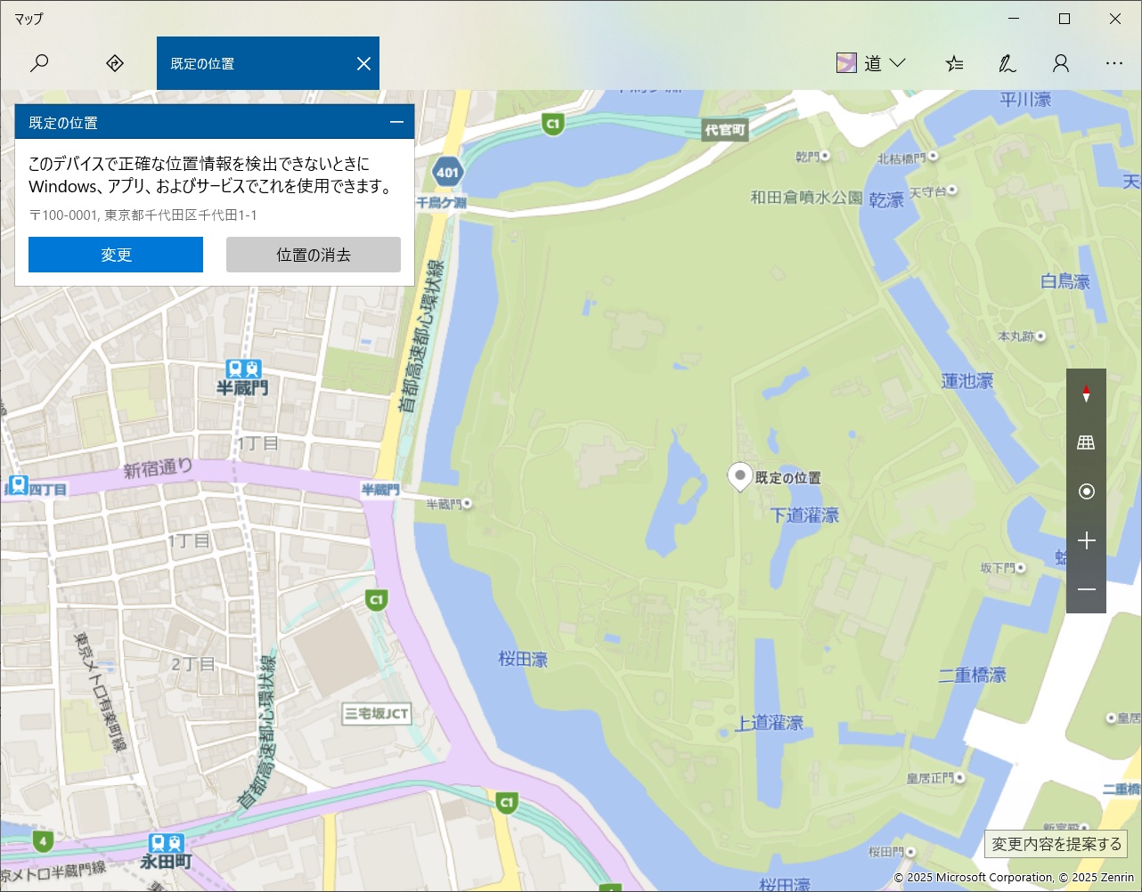Click the 和田倉噴水公園 label
This screenshot has width=1142, height=892.
(x=806, y=198)
